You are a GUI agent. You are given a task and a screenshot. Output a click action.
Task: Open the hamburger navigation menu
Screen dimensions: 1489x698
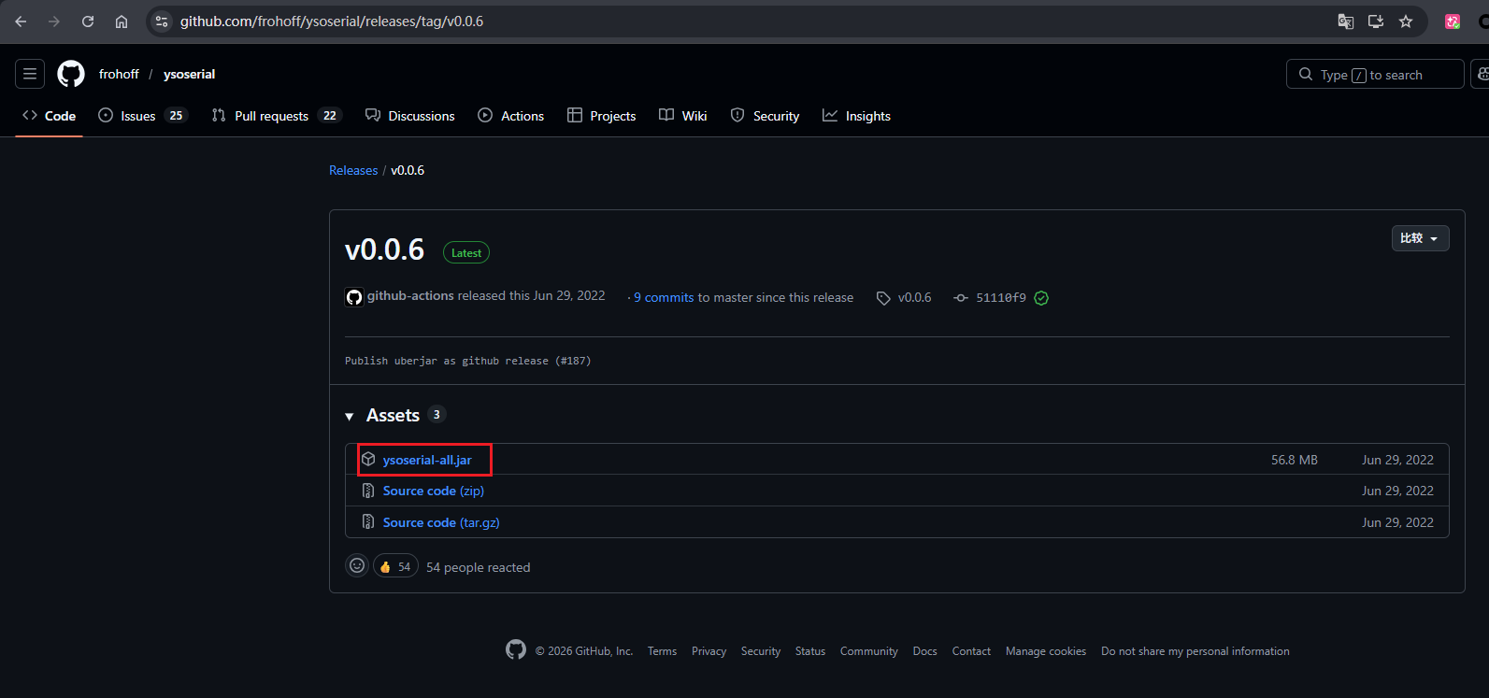click(x=30, y=74)
